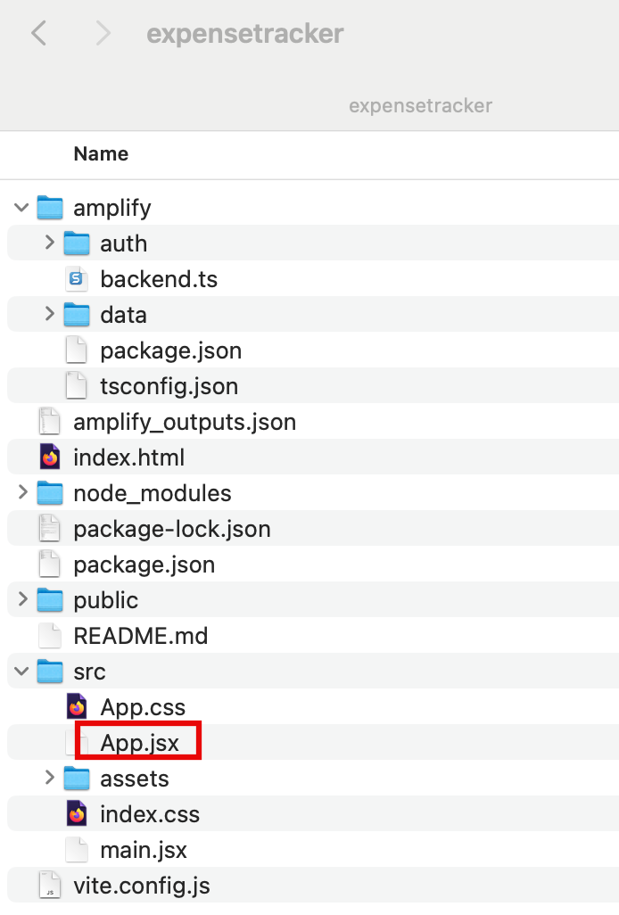Open the index.css Firefox file icon
This screenshot has height=915, width=619.
pos(78,813)
